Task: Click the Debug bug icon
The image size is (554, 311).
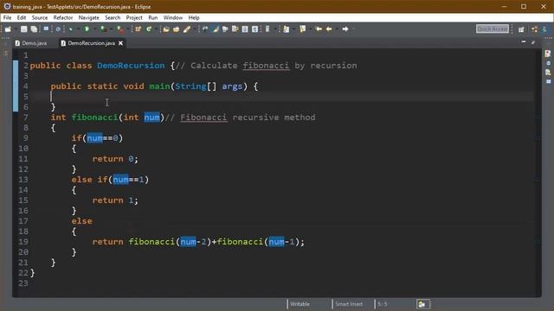Action: pyautogui.click(x=71, y=29)
